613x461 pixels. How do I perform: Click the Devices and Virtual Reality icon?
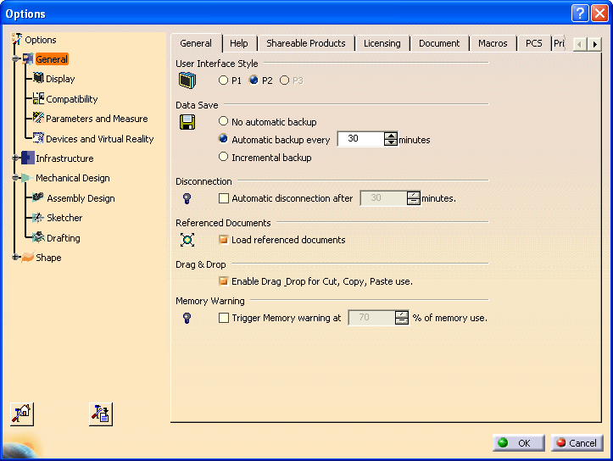38,138
